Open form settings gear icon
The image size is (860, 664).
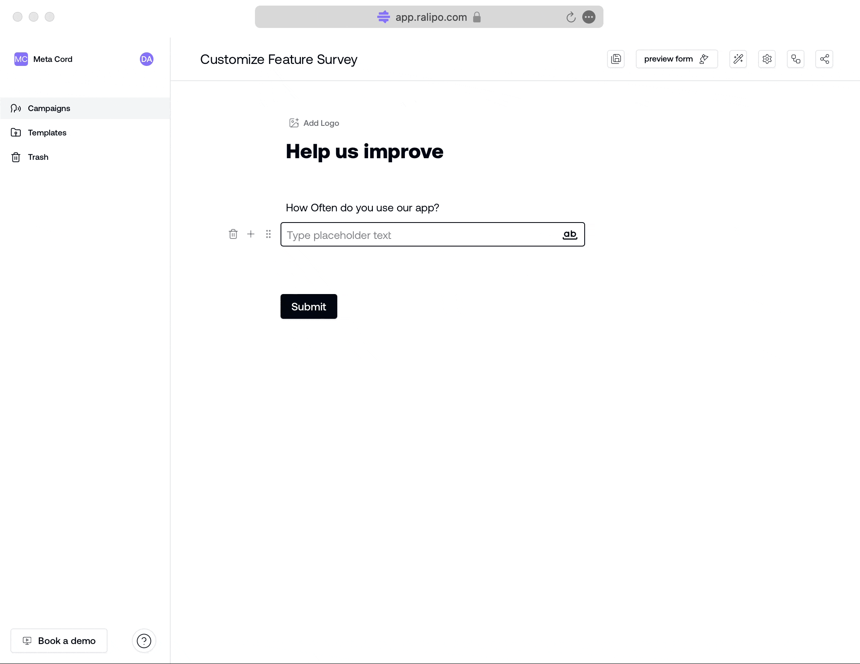click(766, 59)
